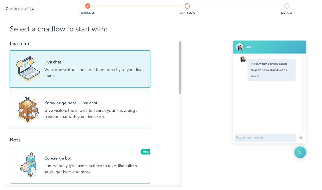Click the Details step circle
Screen dimensions: 322x190
[x=287, y=6]
